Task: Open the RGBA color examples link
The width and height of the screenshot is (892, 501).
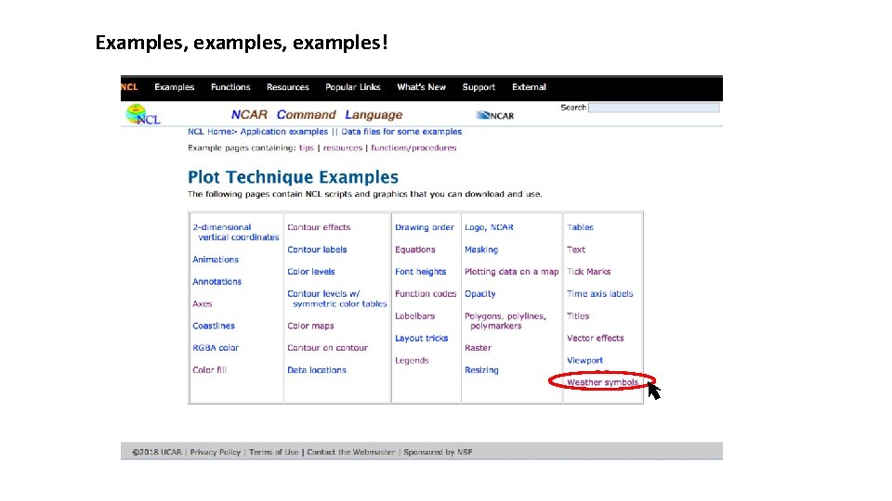Action: tap(216, 348)
